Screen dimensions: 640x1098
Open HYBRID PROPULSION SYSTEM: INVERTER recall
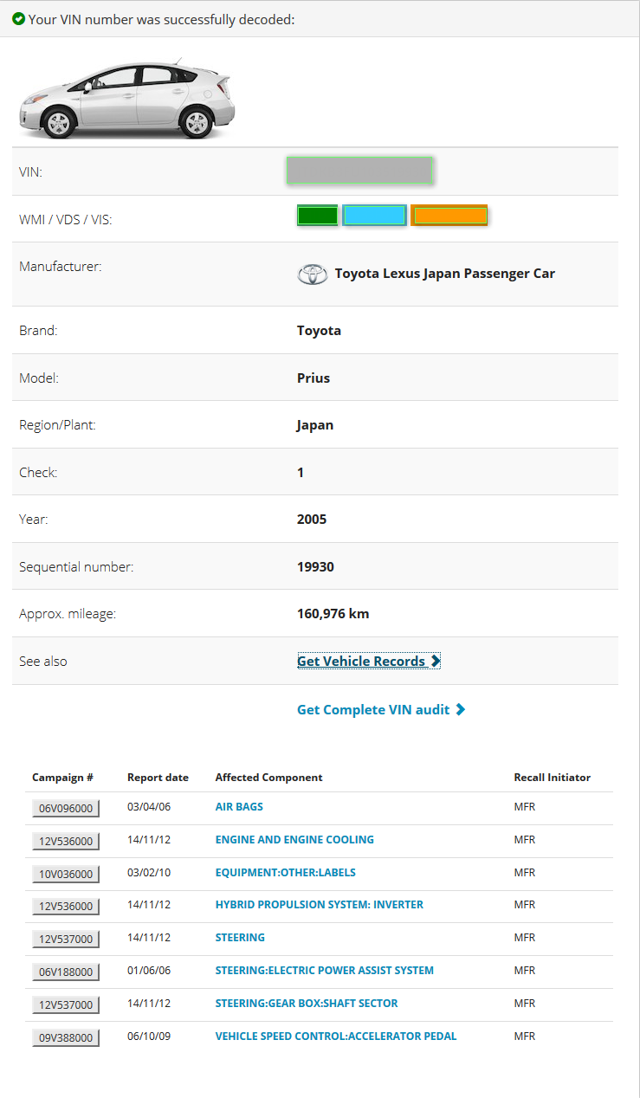320,905
